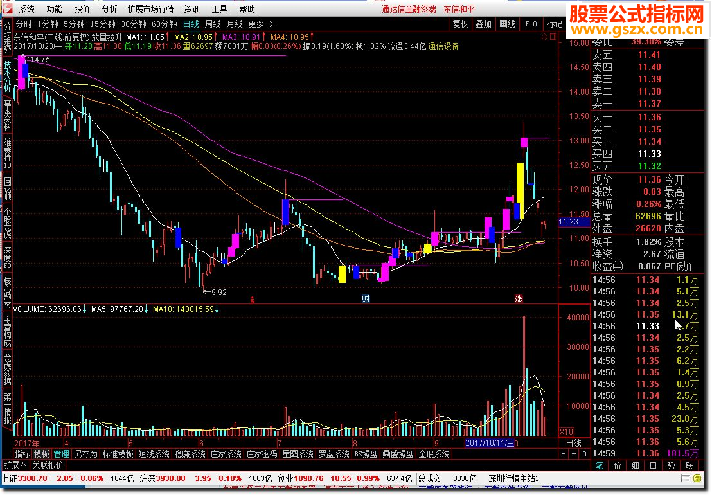Open 同花顺 in left sidebar
The image size is (712, 495).
[x=7, y=188]
